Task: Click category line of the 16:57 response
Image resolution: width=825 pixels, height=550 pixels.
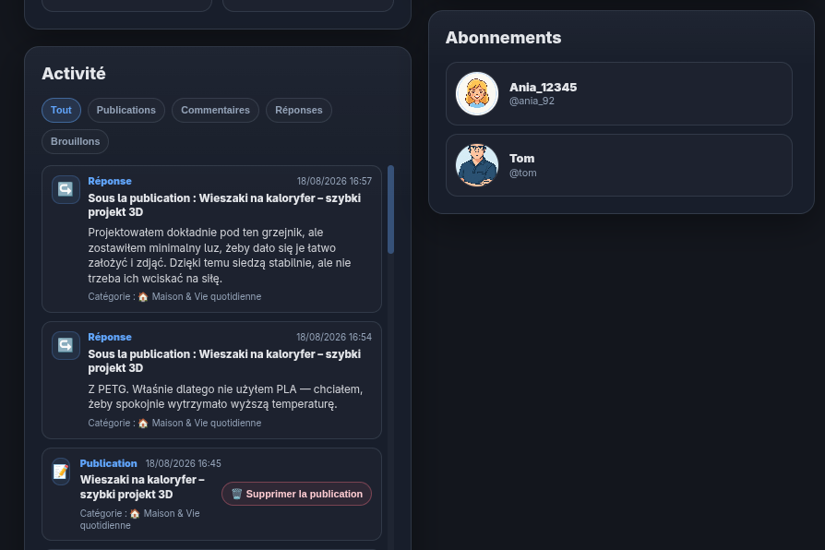Action: [x=174, y=297]
